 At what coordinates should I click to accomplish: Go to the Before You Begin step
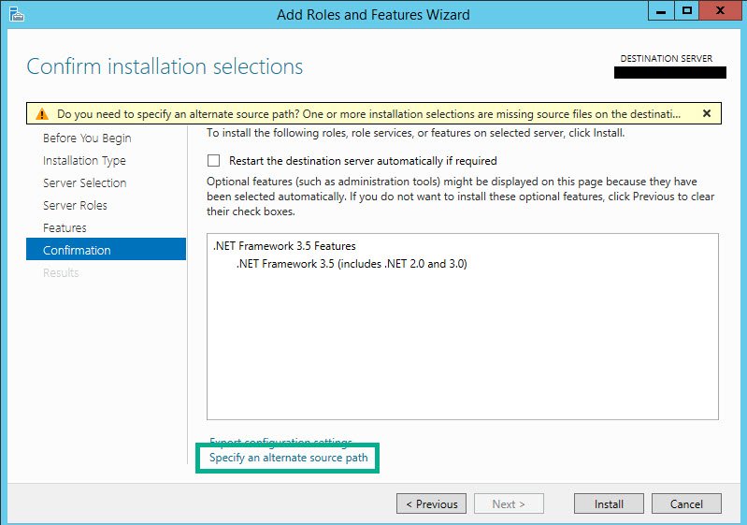87,139
